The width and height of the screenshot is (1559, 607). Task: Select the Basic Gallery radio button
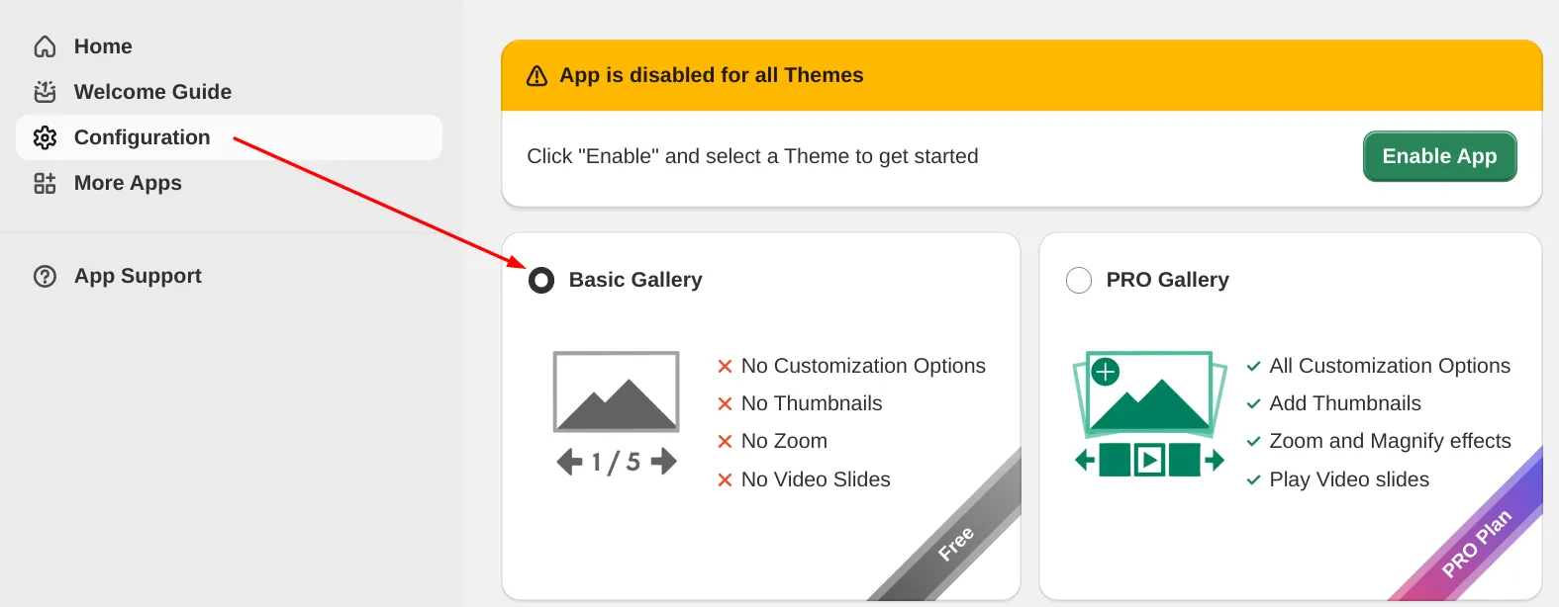click(x=541, y=281)
